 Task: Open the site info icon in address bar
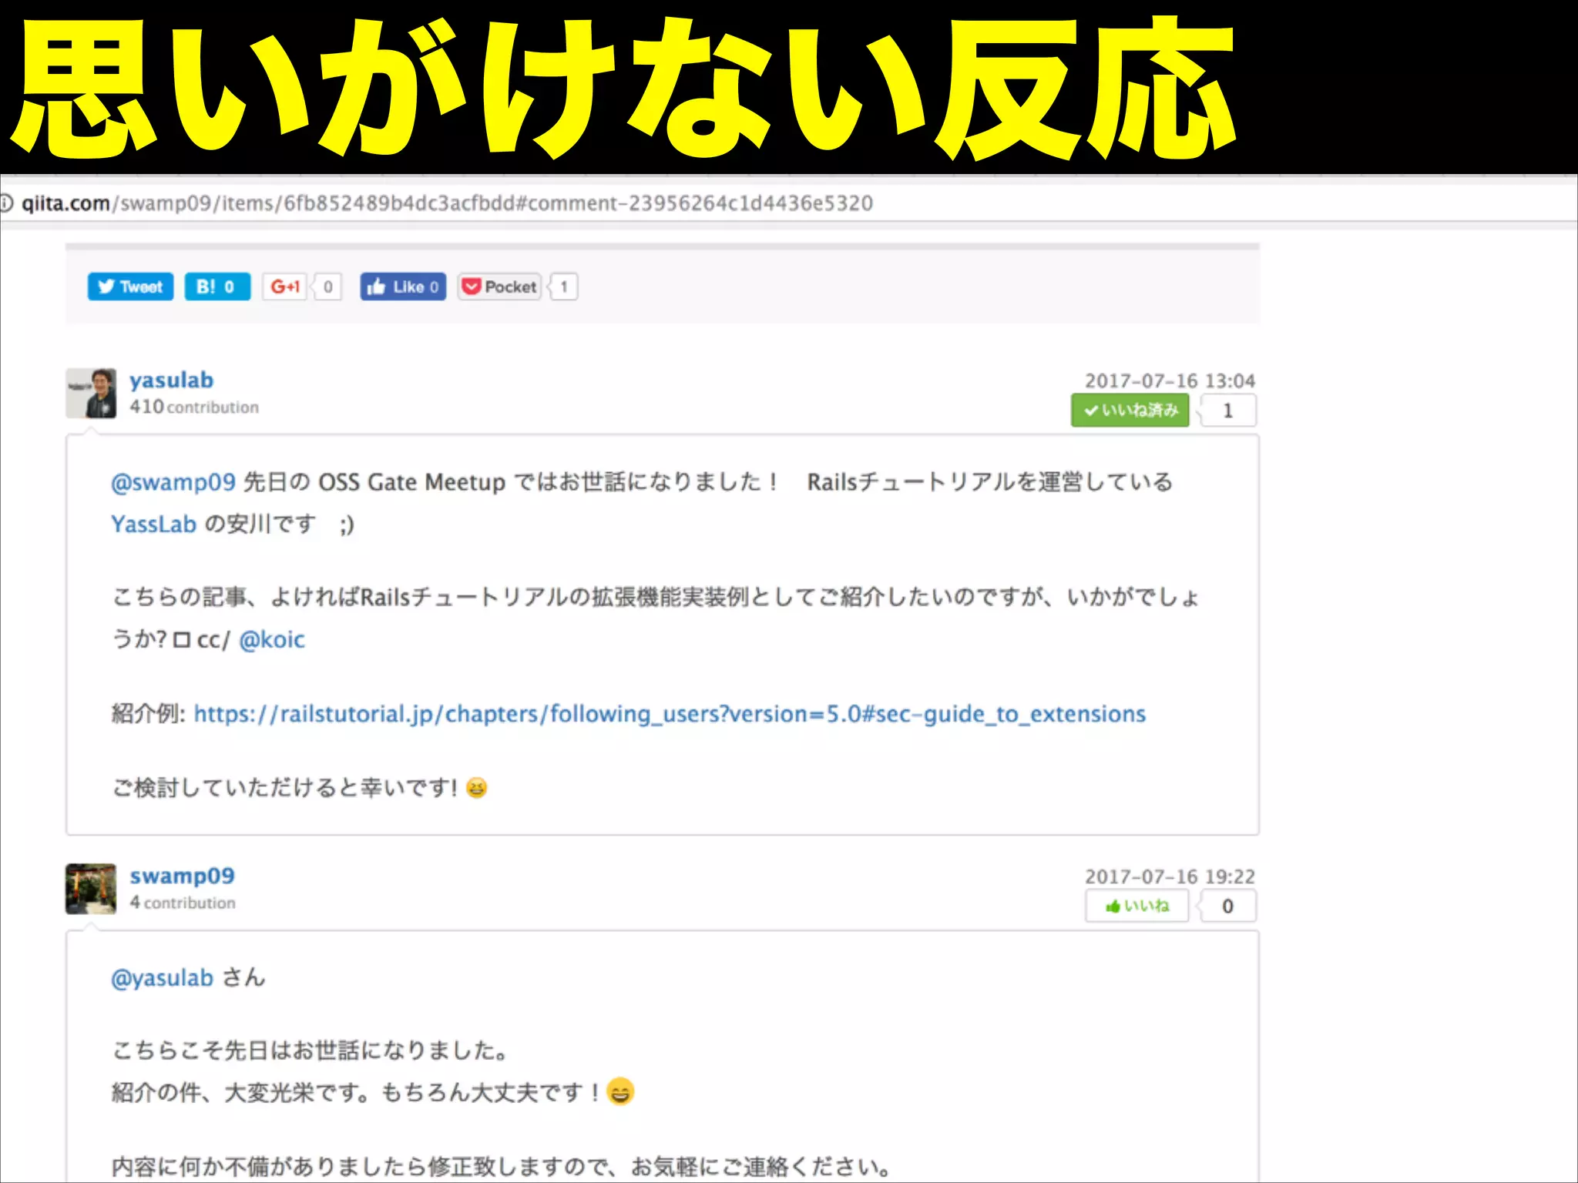click(x=7, y=203)
